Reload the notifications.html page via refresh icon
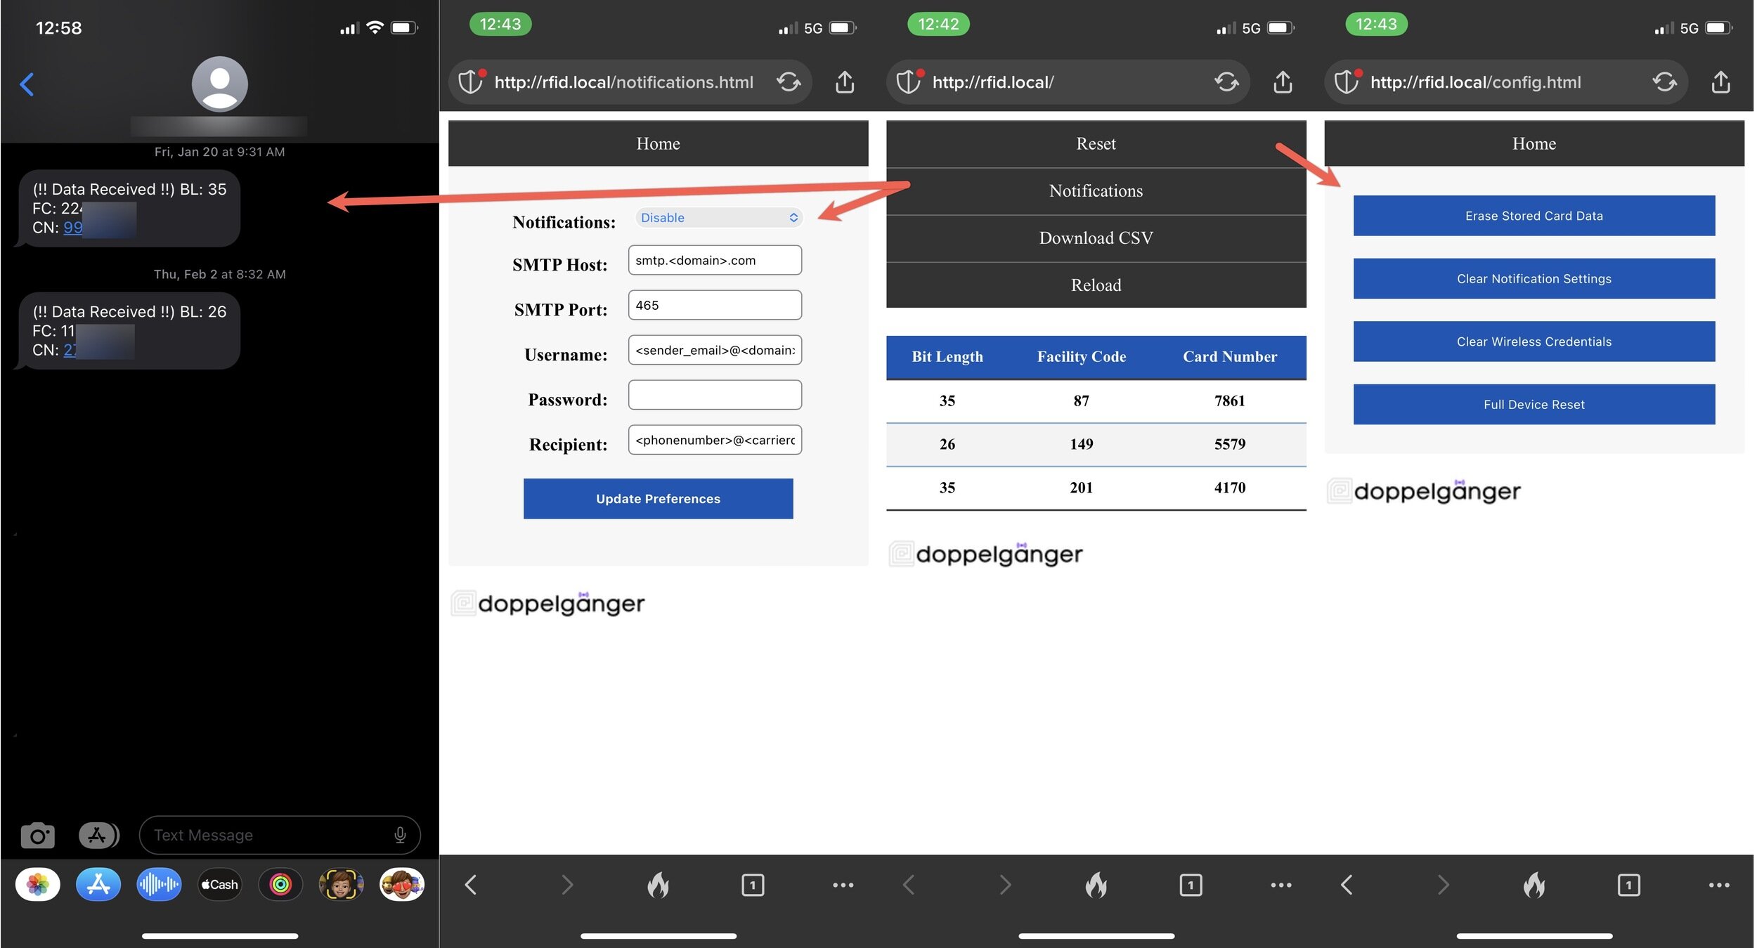 tap(789, 82)
